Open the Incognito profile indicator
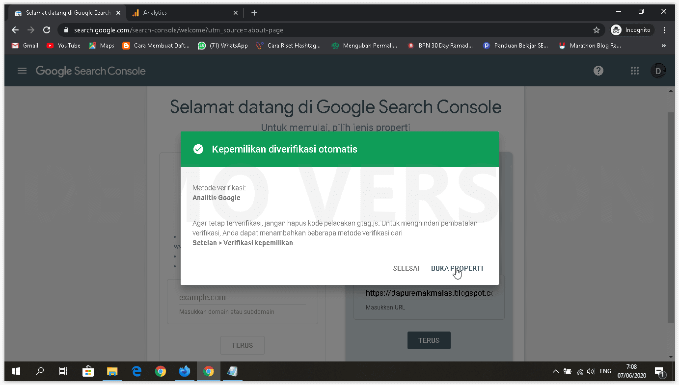 tap(632, 30)
